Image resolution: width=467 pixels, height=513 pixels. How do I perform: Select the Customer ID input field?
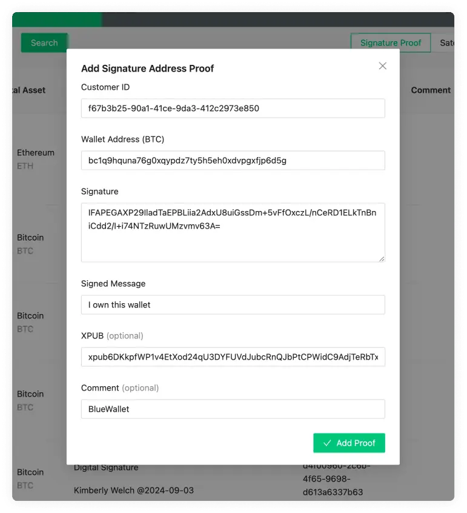[x=233, y=108]
